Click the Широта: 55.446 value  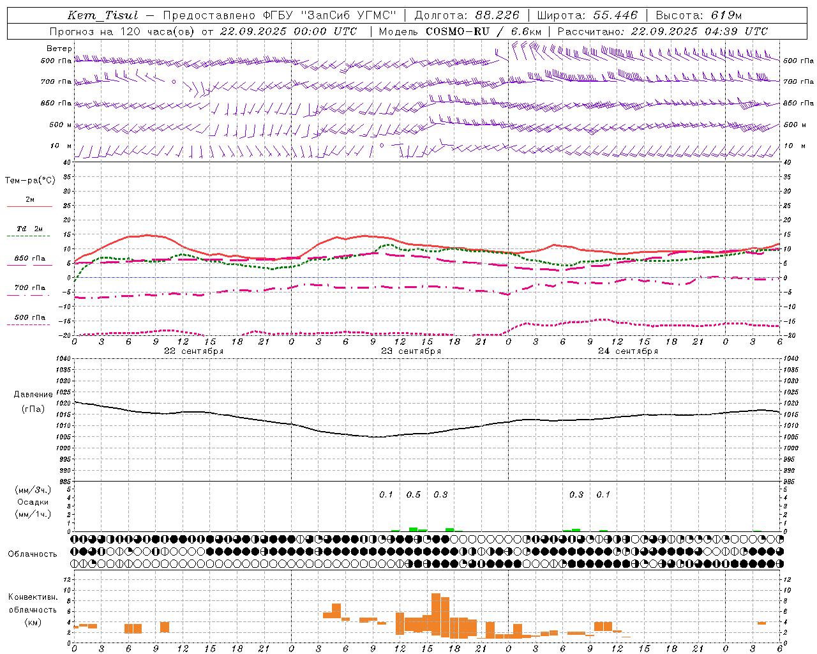click(587, 15)
